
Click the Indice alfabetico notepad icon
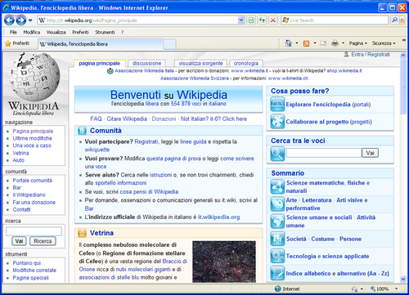[x=277, y=273]
